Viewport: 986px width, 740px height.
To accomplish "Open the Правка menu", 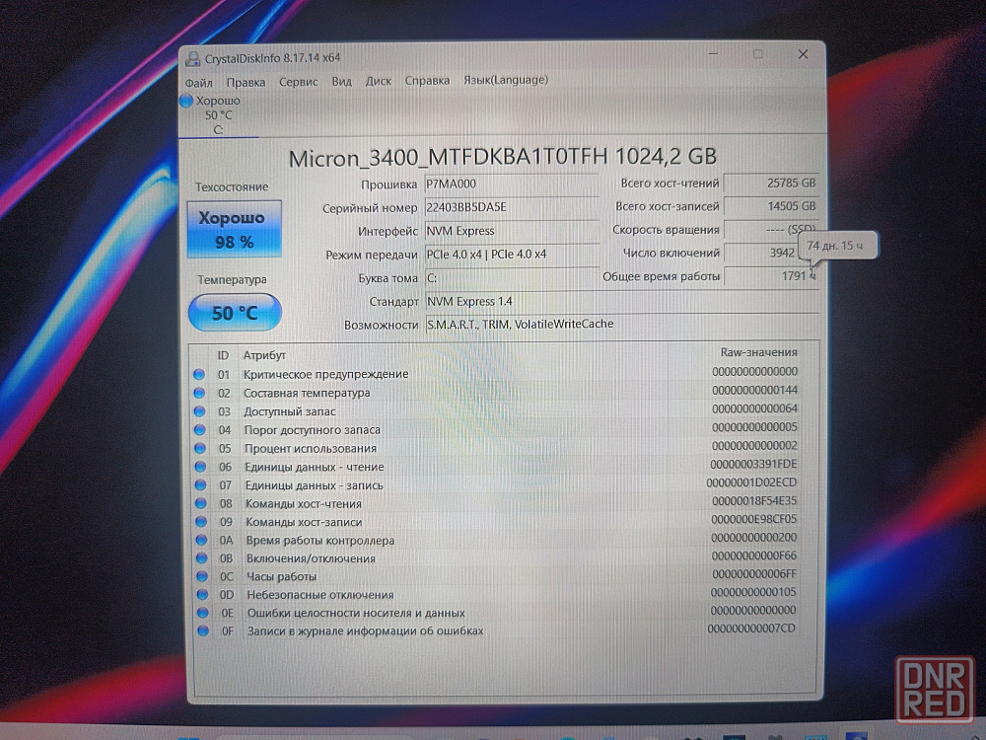I will [x=246, y=82].
